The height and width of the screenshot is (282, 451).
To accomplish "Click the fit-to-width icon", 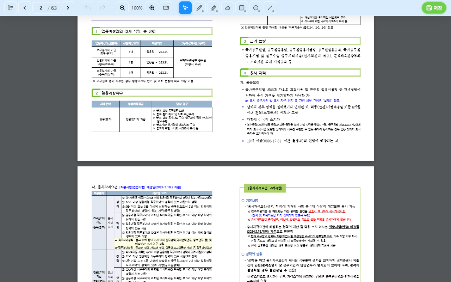I will tap(166, 8).
